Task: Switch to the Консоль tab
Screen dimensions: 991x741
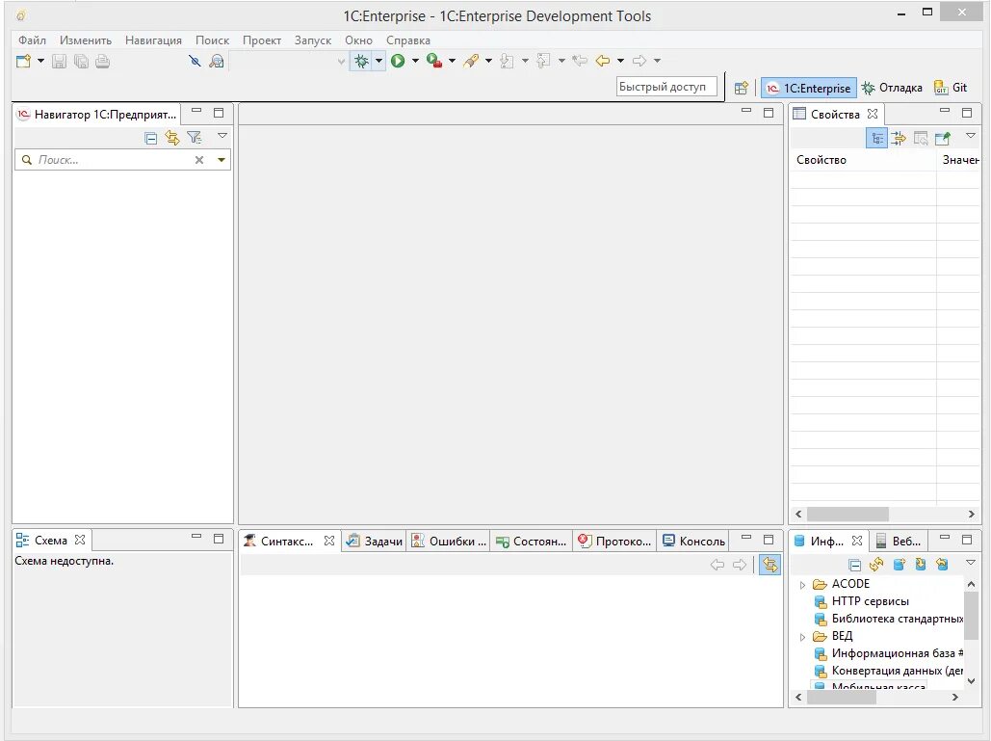Action: tap(694, 542)
